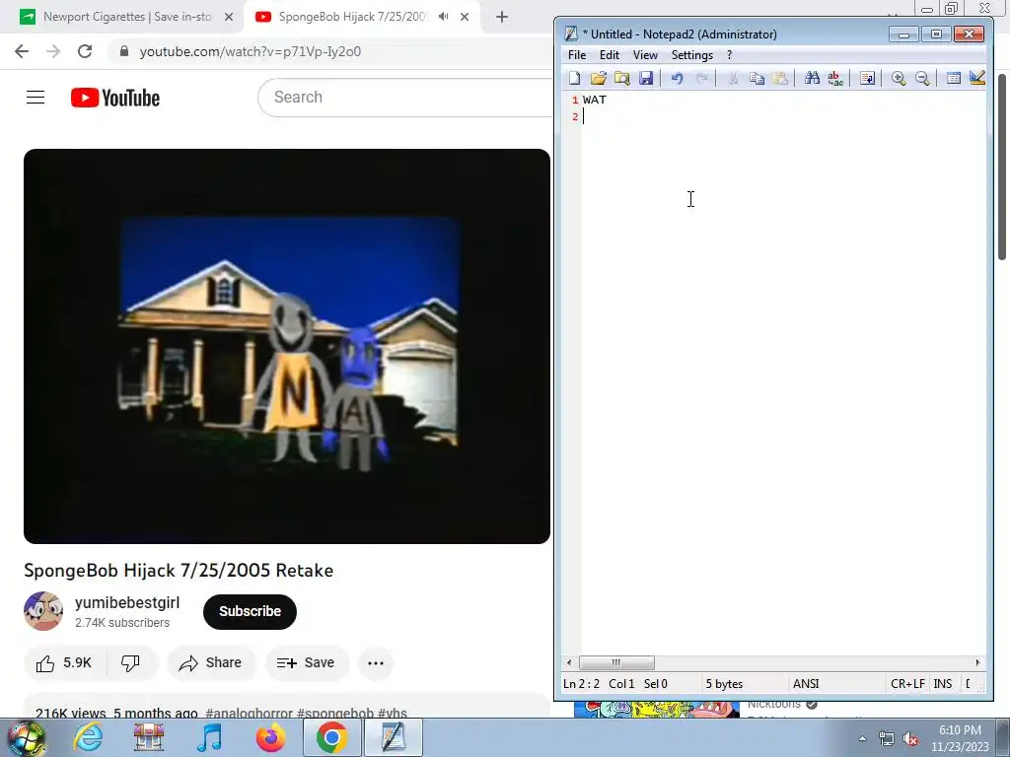Viewport: 1010px width, 757px height.
Task: Undo the last edit in Notepad2
Action: pyautogui.click(x=677, y=79)
